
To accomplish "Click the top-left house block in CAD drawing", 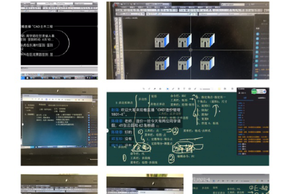I will click(x=161, y=40).
